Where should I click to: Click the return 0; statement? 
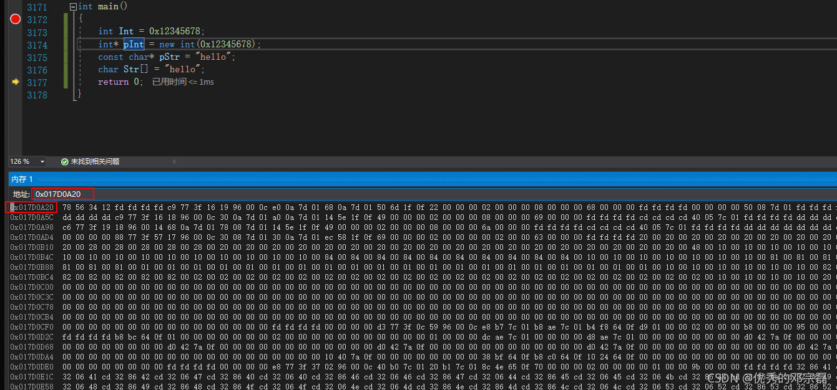click(x=120, y=82)
